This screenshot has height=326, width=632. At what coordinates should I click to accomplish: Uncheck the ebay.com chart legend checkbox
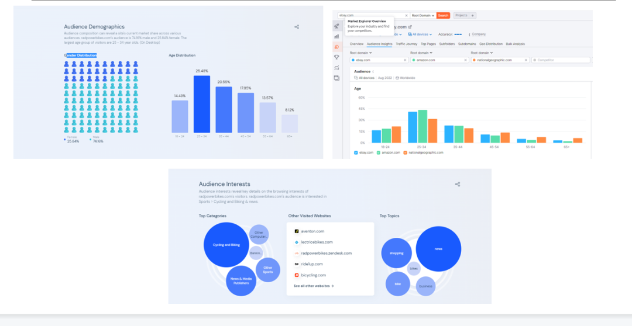pos(356,152)
